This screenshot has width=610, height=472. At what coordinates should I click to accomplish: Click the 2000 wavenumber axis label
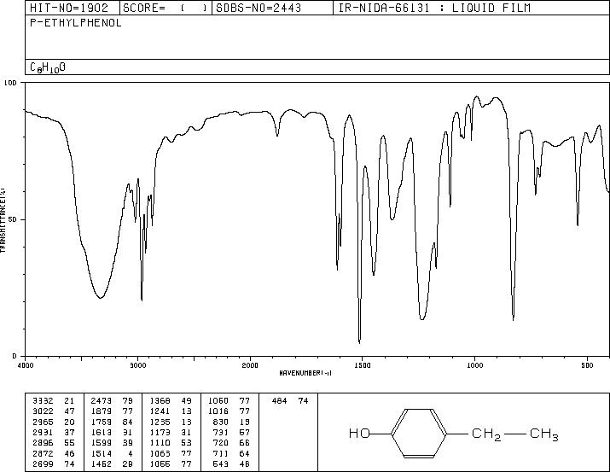[250, 365]
